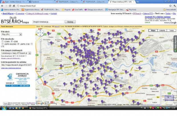Viewport: 177px width, 116px height.
Task: Switch to the Teren map view
Action: tap(171, 30)
